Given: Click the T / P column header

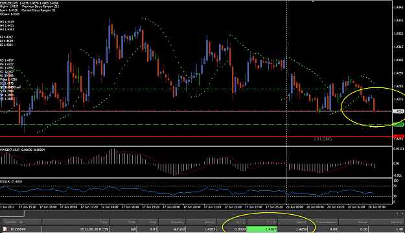Looking at the screenshot, I should point(262,222).
